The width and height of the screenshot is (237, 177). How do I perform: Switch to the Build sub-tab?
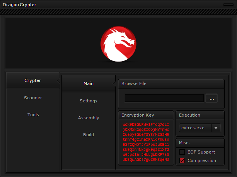pyautogui.click(x=89, y=135)
